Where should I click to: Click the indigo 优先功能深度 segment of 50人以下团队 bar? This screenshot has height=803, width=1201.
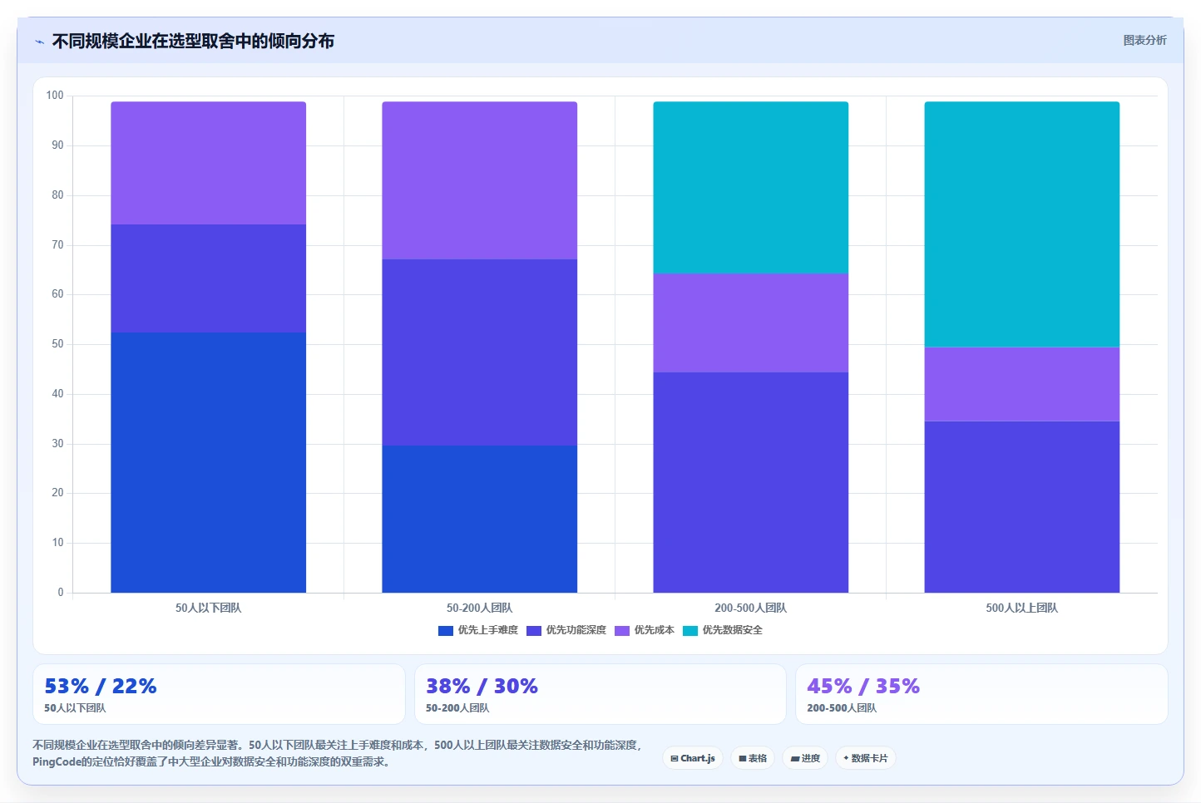click(208, 278)
